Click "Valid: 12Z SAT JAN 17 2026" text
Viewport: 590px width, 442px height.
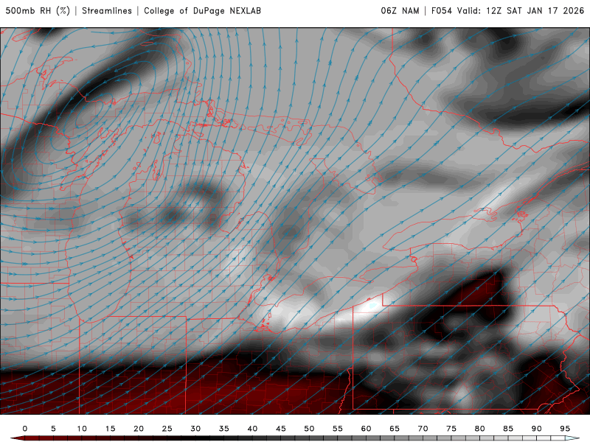(521, 10)
